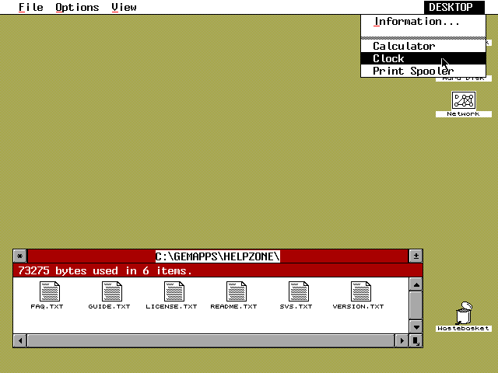Viewport: 498px width, 373px height.
Task: Select the SVS.TXT document icon
Action: (299, 292)
